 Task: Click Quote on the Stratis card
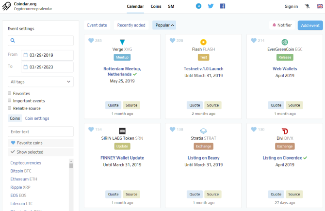pyautogui.click(x=195, y=194)
